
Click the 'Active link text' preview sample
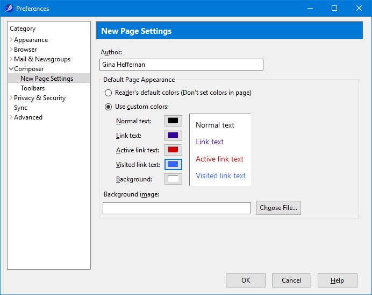[219, 159]
